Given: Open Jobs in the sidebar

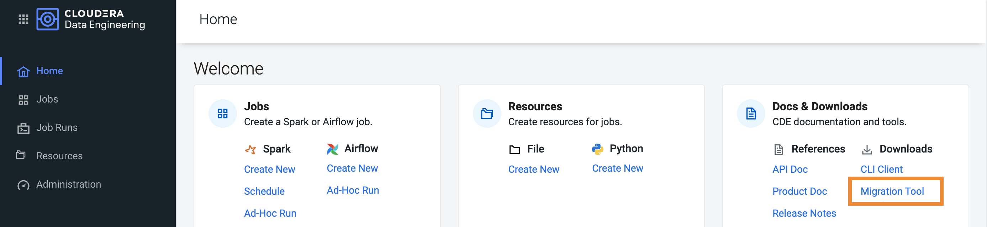Looking at the screenshot, I should [x=47, y=99].
